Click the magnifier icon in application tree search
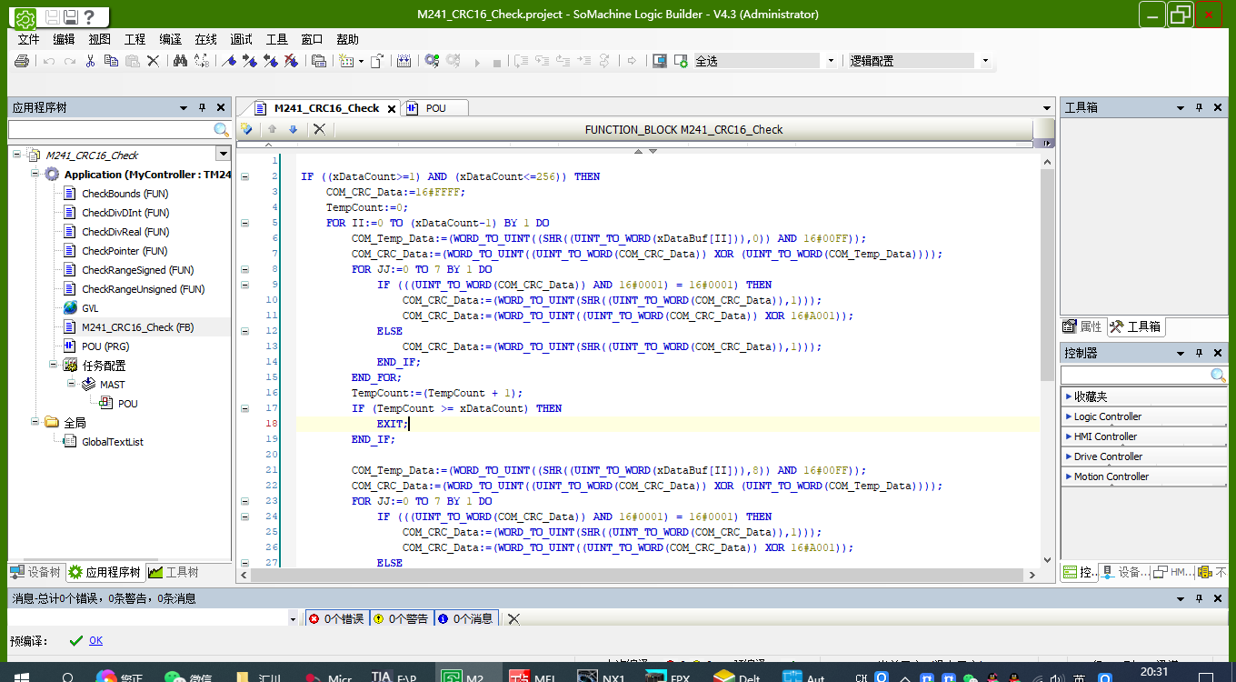Viewport: 1236px width, 682px height. pos(221,130)
